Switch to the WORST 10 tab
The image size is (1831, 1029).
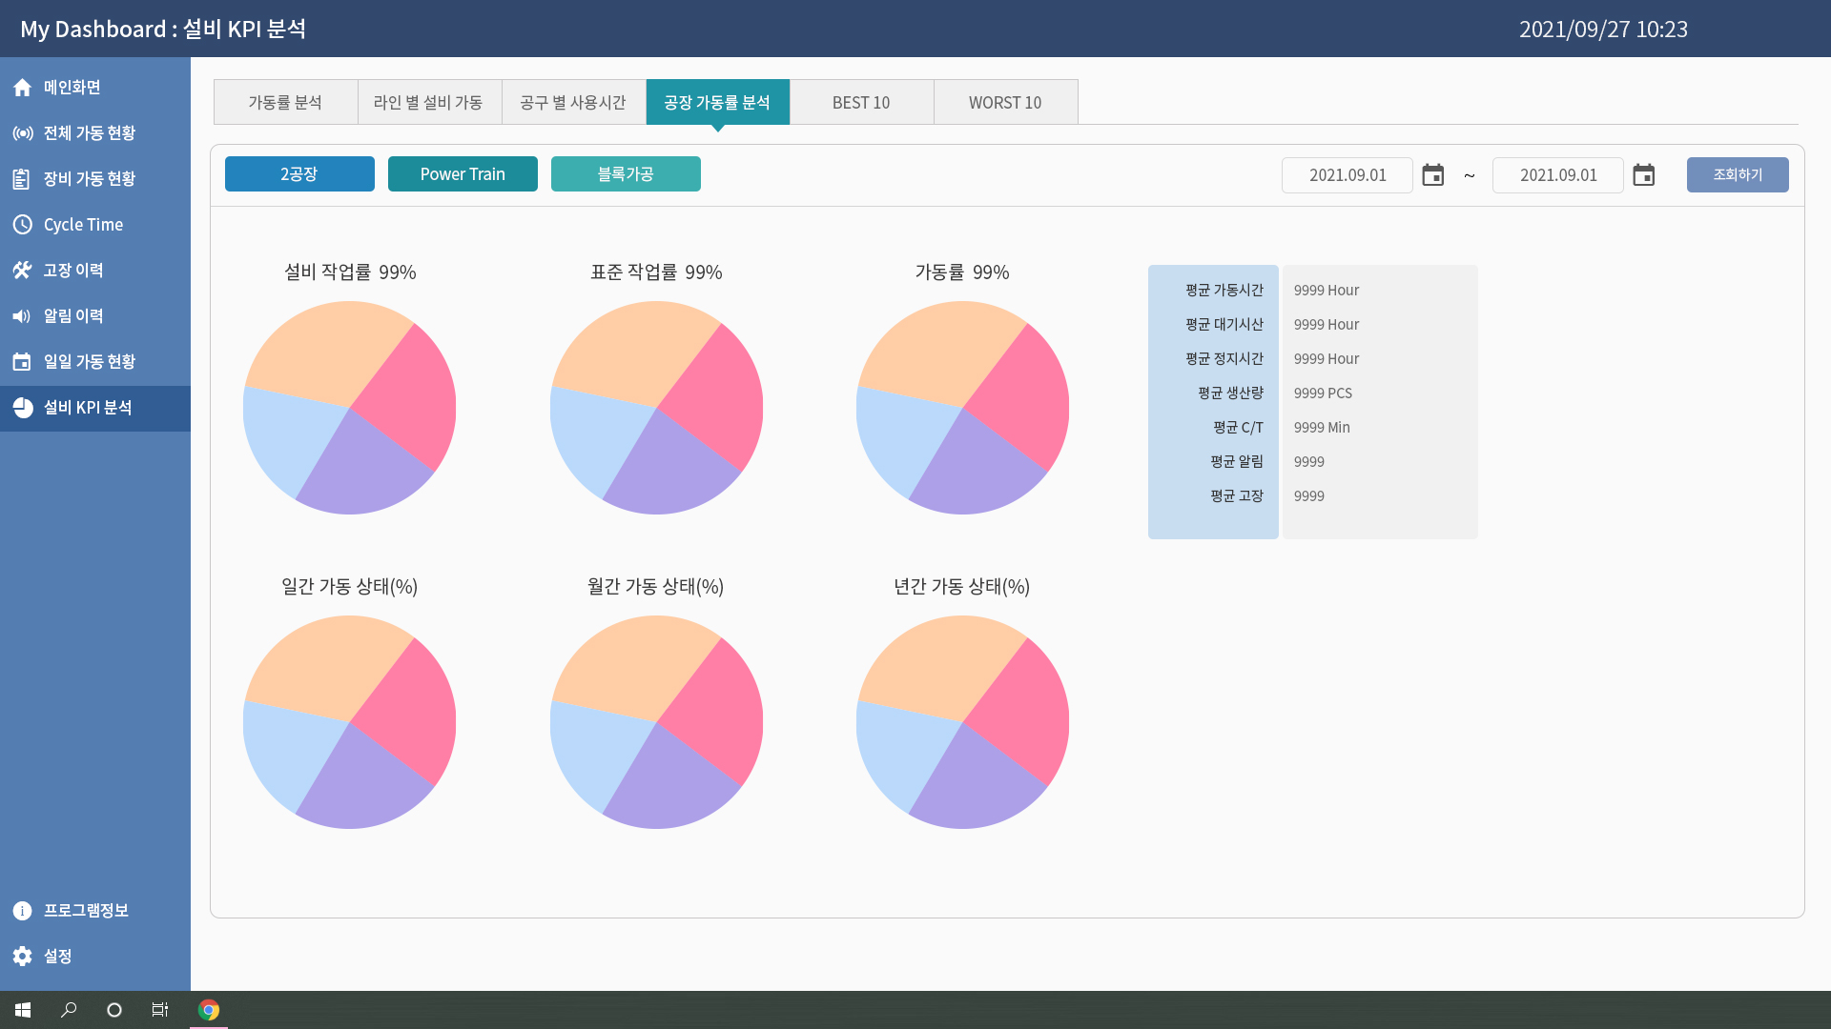click(x=1005, y=102)
